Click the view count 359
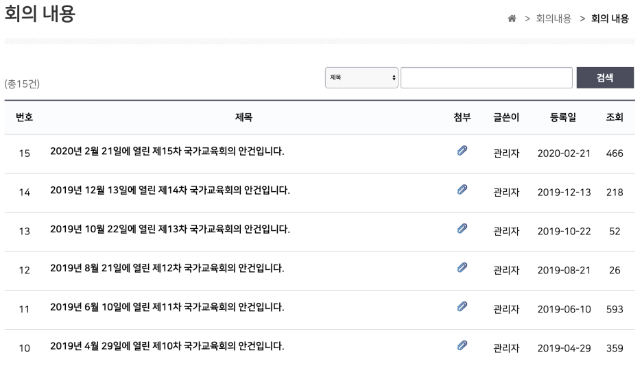 pyautogui.click(x=615, y=348)
